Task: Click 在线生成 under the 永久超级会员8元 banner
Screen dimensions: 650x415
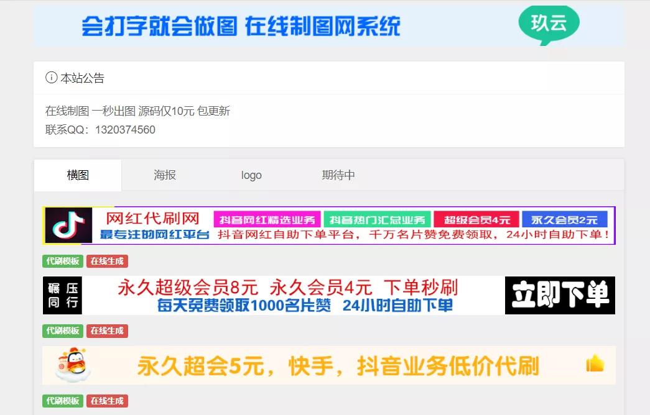Action: click(107, 331)
